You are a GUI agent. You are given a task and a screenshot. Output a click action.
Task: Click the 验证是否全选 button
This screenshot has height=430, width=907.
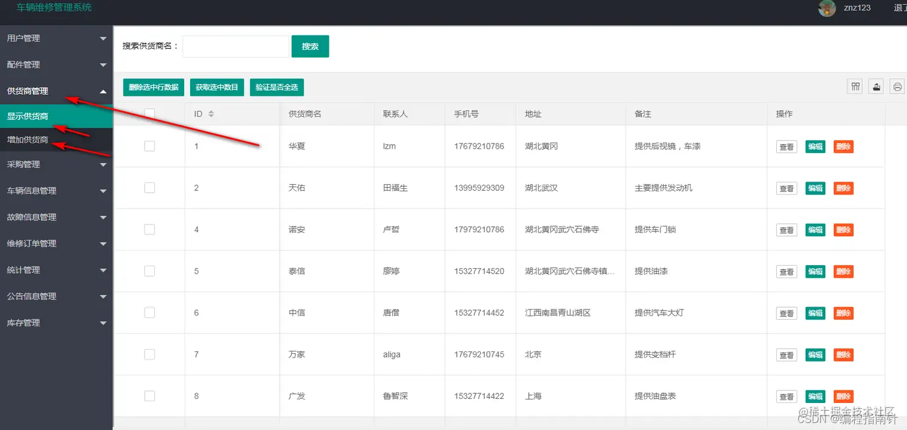pos(277,87)
